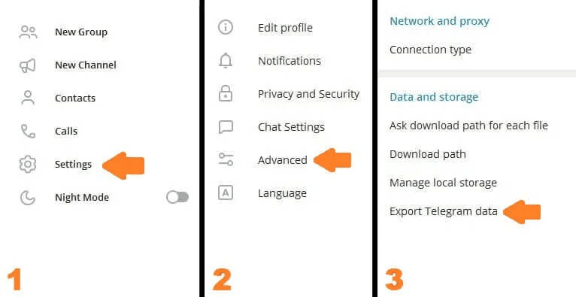This screenshot has width=576, height=297.
Task: Open the Download path setting
Action: point(428,154)
